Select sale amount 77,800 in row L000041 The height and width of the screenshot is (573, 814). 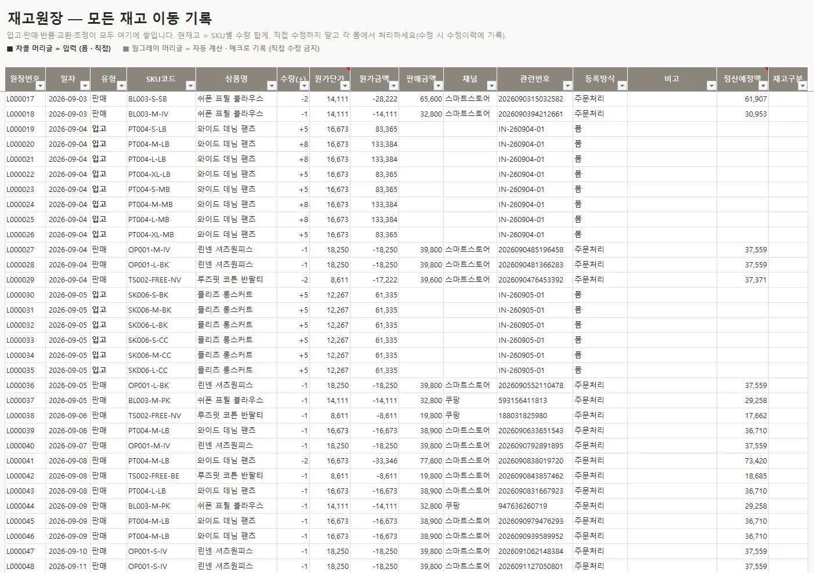(x=421, y=461)
